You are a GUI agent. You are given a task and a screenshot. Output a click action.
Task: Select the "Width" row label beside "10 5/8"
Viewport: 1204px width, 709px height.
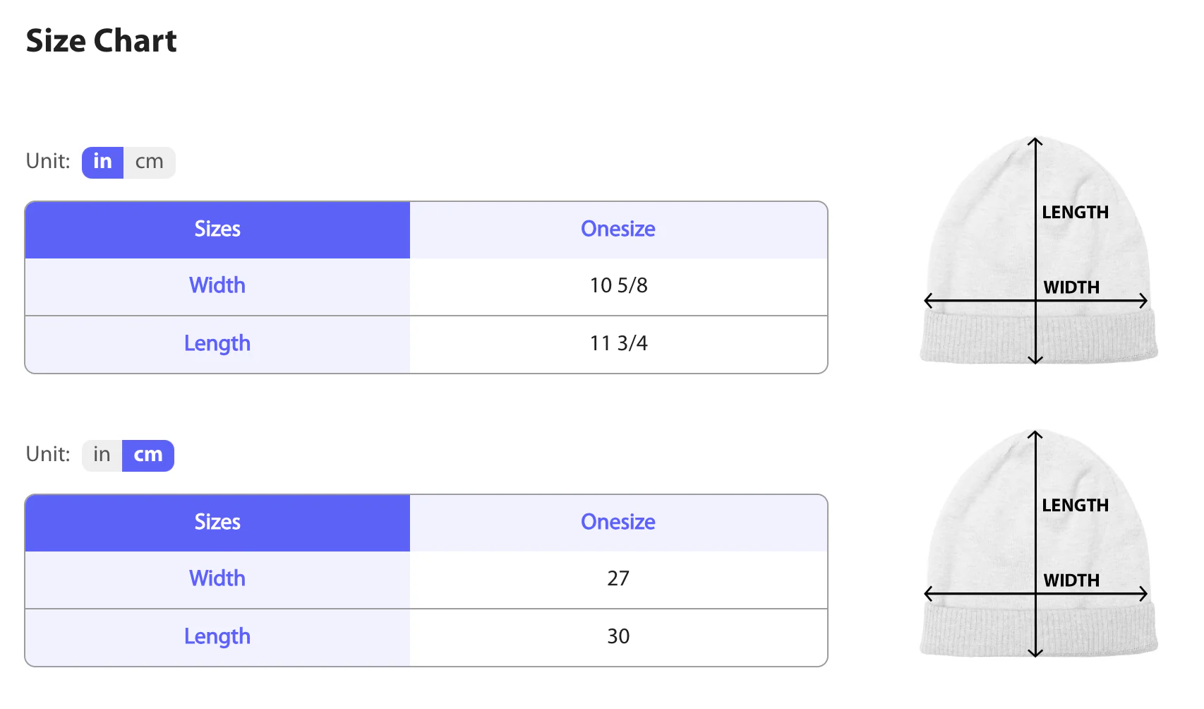217,285
